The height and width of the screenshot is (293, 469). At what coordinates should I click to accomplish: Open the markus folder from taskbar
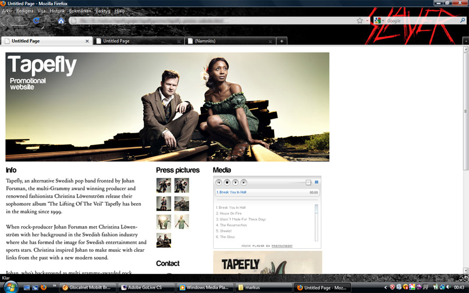263,288
